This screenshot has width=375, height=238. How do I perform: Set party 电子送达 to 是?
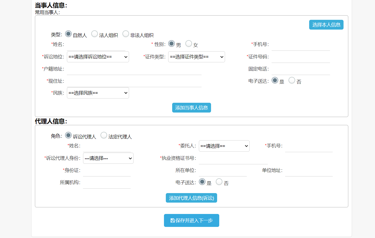pyautogui.click(x=275, y=80)
